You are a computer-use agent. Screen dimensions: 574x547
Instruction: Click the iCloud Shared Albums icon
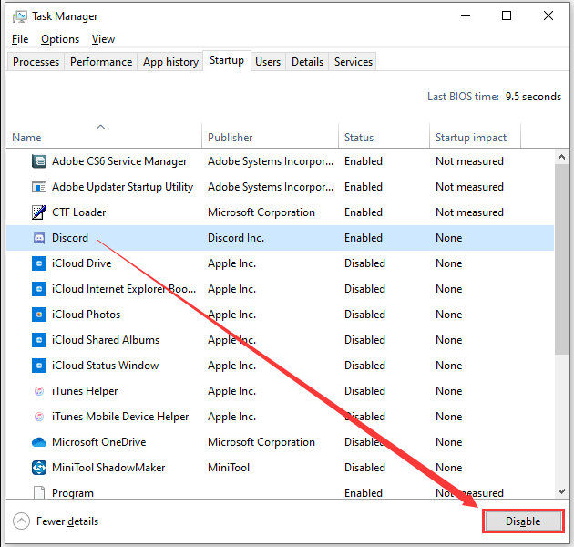pyautogui.click(x=39, y=340)
